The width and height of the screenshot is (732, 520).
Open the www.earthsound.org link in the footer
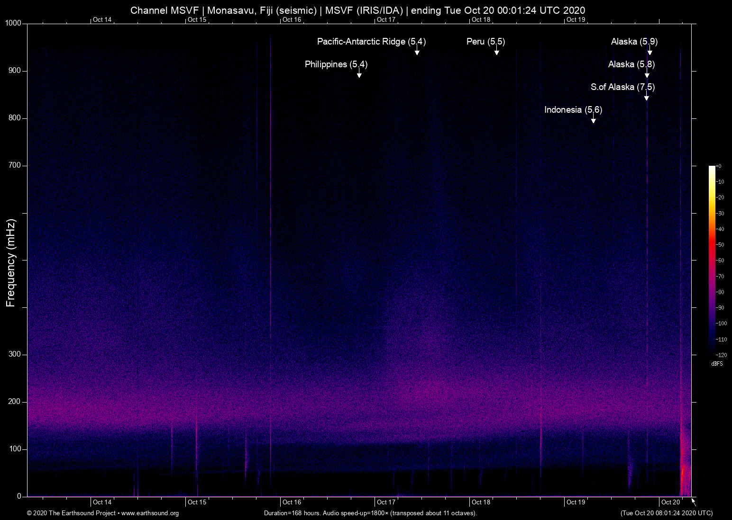150,513
